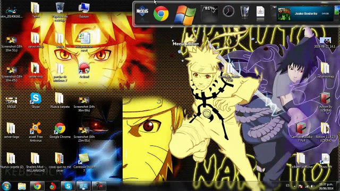Screen dimensions: 340x191
Task: Open the clock showing 11:37 p.m.
Action: 326,186
